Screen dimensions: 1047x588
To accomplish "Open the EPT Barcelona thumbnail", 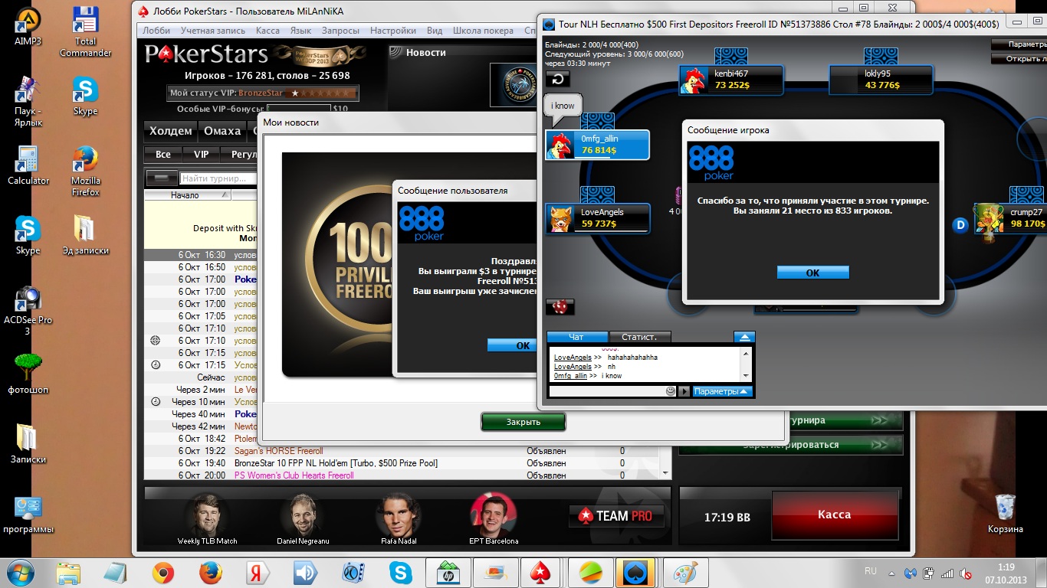I will pyautogui.click(x=494, y=518).
